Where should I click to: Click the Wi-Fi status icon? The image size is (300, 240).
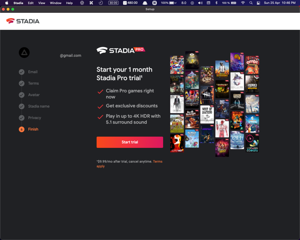243,3
